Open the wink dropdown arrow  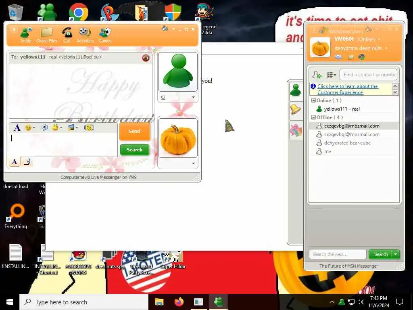61,128
